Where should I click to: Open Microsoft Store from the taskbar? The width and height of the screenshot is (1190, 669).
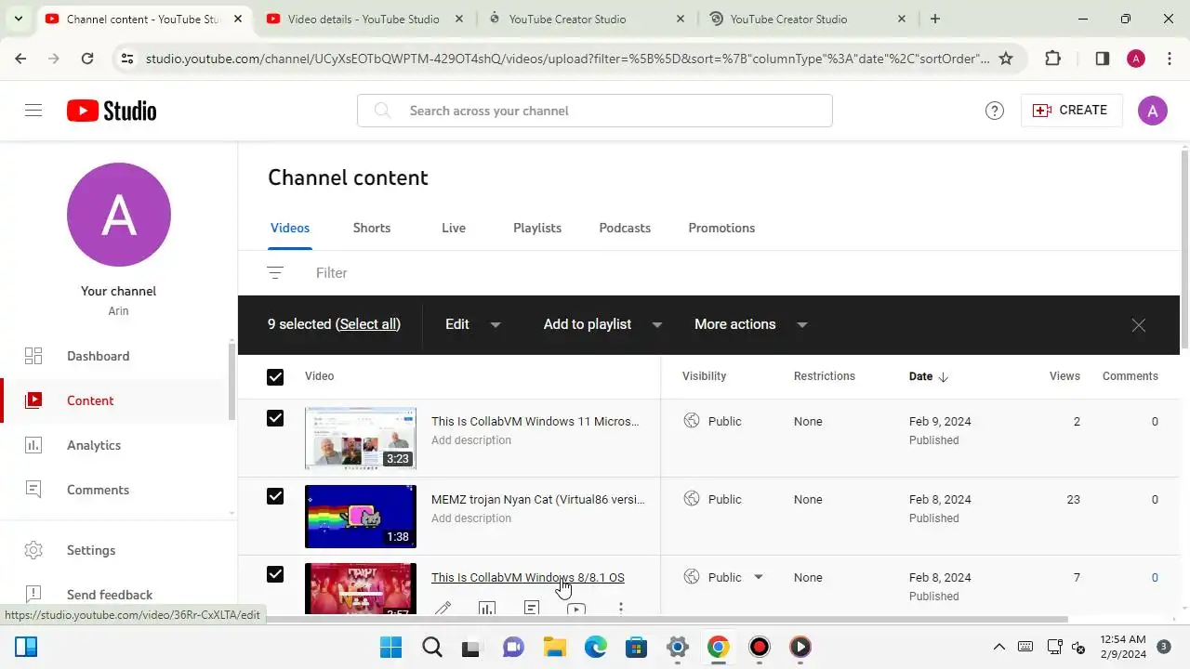point(637,647)
